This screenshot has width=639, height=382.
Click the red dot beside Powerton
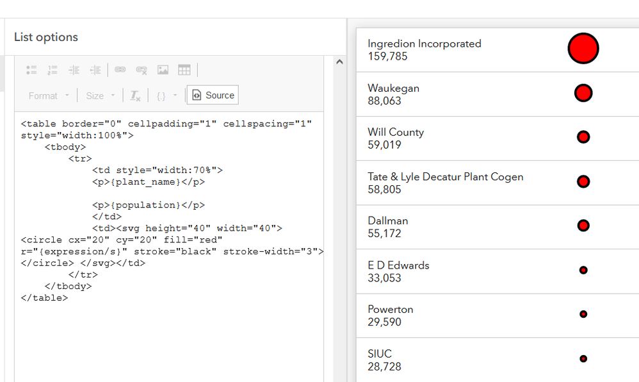583,314
